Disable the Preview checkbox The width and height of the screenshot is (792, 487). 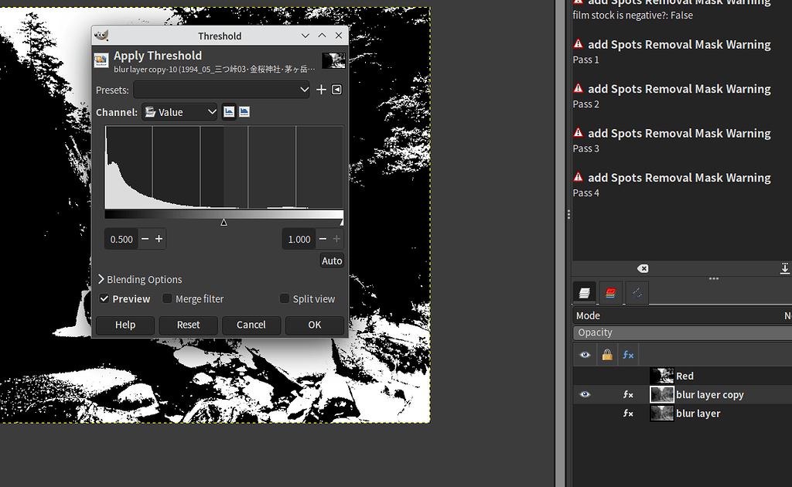point(104,299)
